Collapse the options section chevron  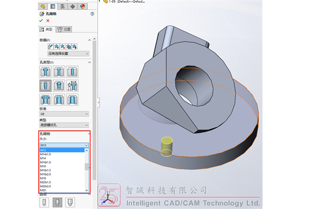click(x=90, y=195)
